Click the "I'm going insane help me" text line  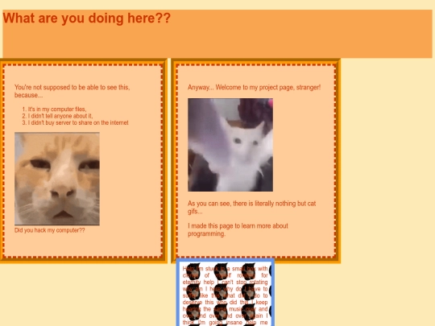(x=225, y=323)
